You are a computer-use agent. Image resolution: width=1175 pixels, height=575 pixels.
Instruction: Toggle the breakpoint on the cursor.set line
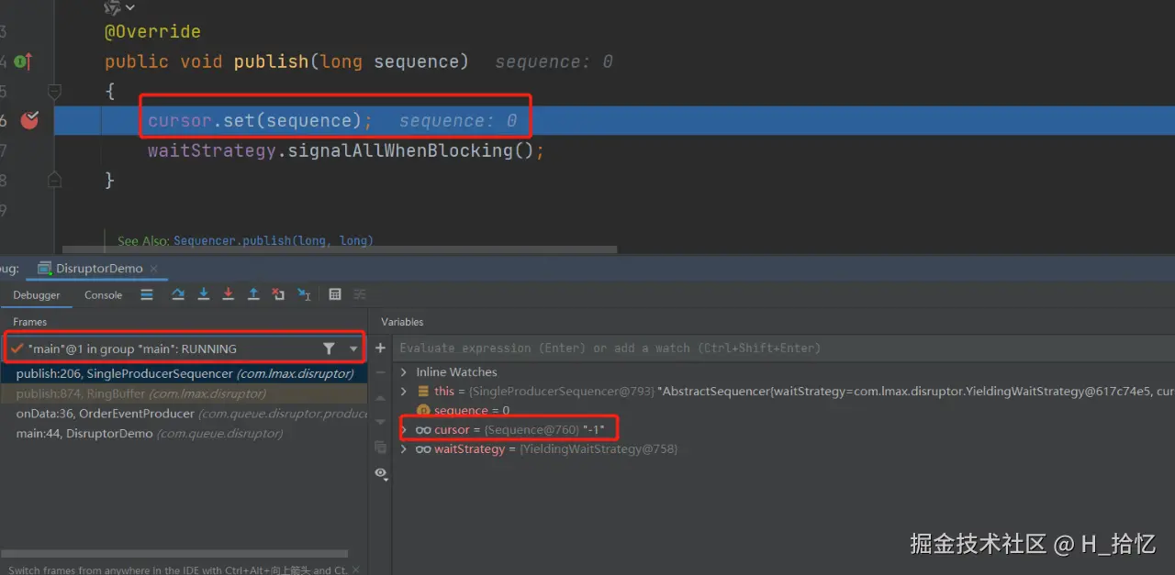point(29,120)
